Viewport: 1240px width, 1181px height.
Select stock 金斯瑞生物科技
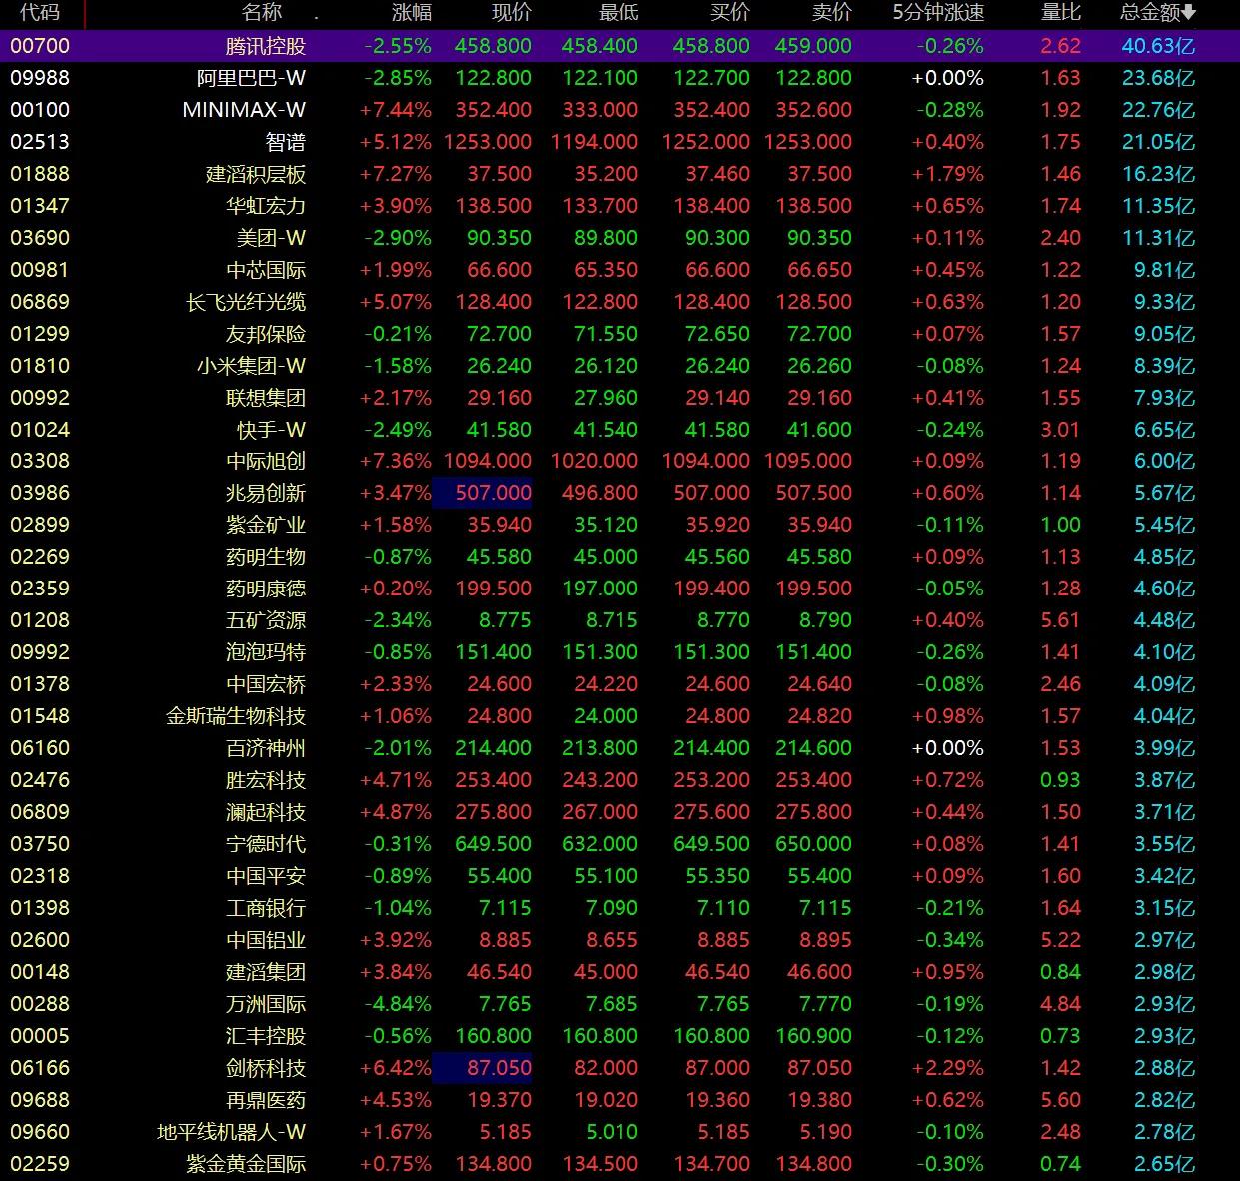(x=236, y=716)
